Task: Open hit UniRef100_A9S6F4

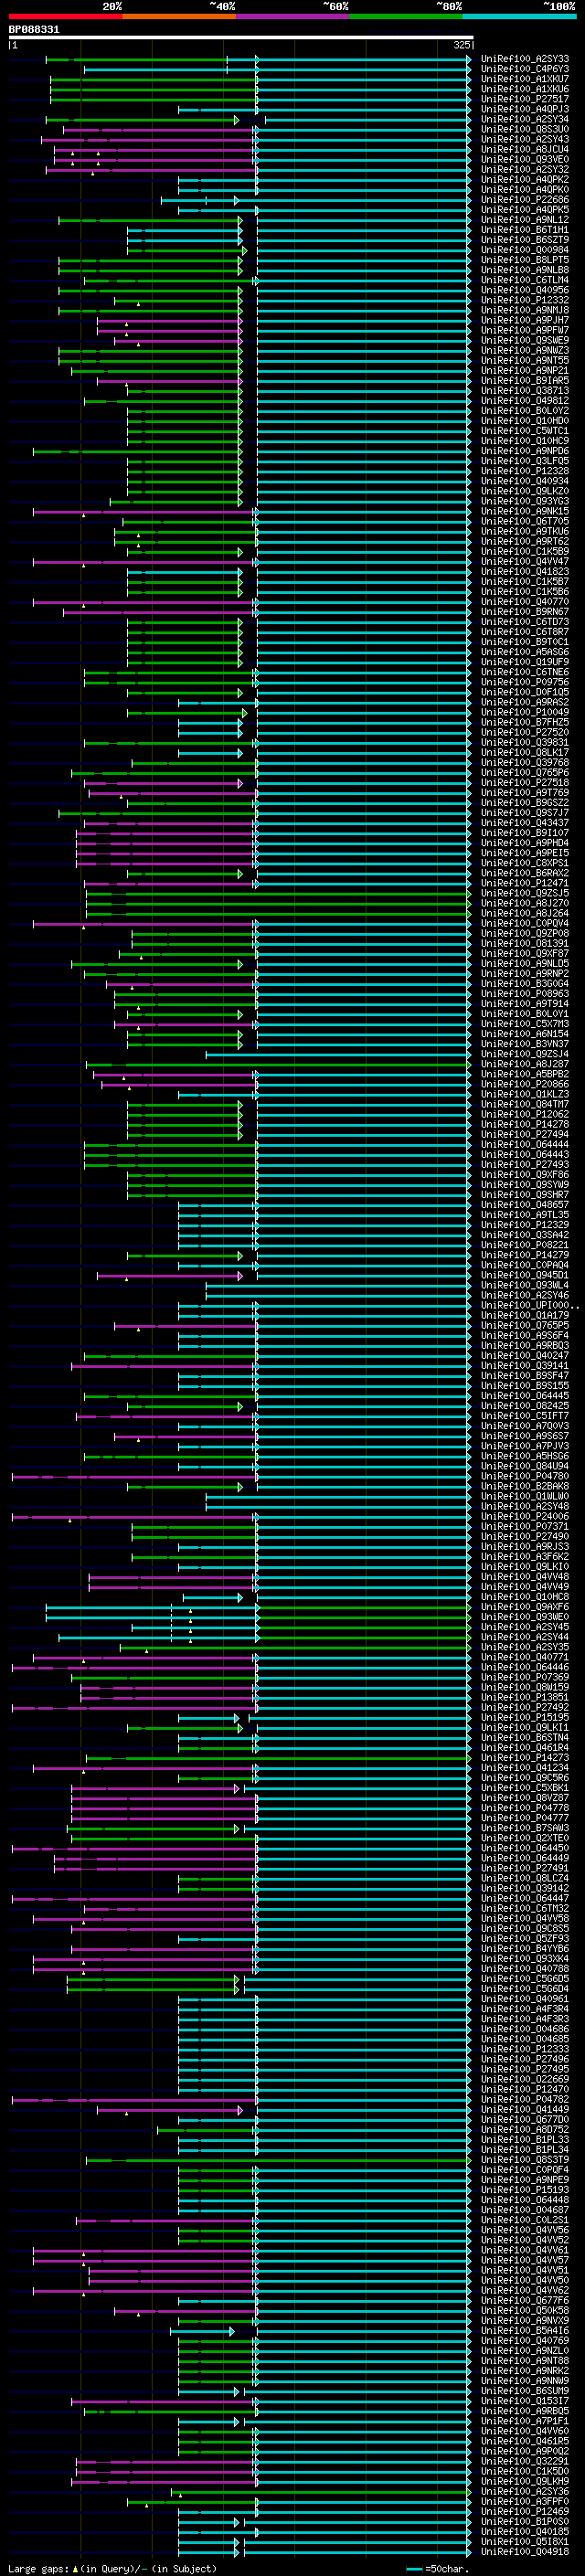Action: pyautogui.click(x=525, y=1335)
